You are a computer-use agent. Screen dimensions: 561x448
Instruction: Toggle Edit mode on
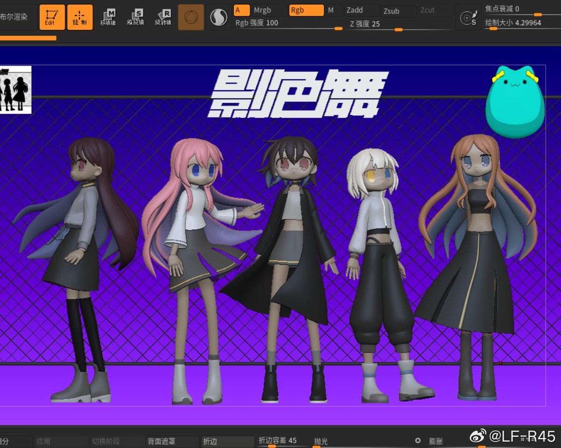51,17
